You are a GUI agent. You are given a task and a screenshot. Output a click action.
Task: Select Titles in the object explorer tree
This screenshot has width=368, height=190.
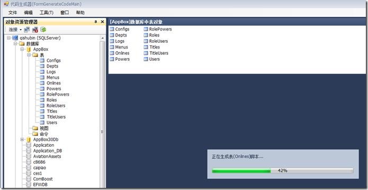(52, 111)
